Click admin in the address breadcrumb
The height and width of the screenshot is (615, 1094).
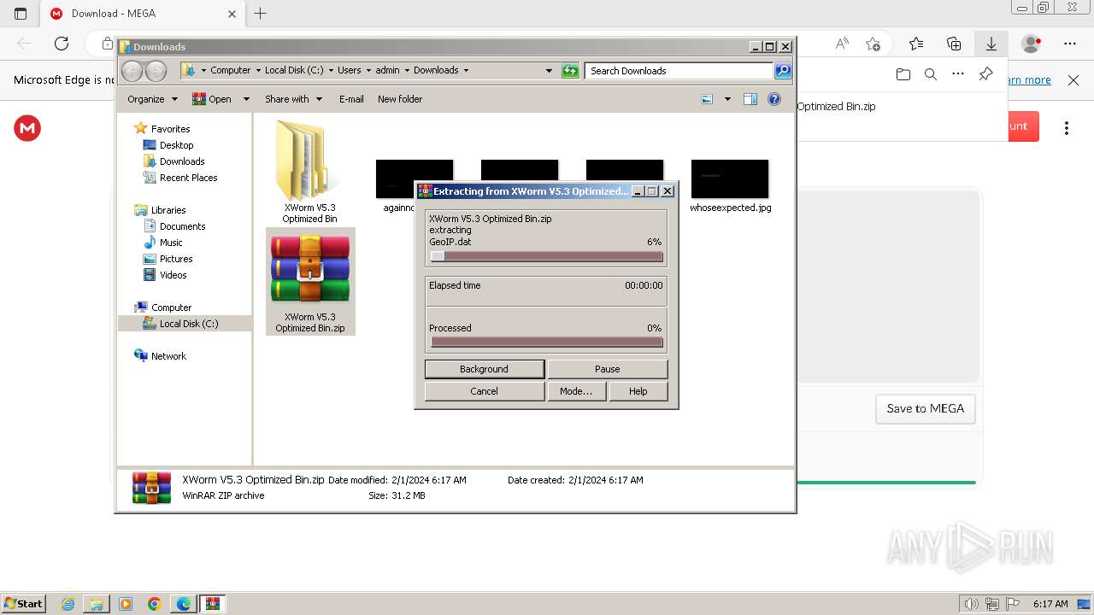point(387,71)
